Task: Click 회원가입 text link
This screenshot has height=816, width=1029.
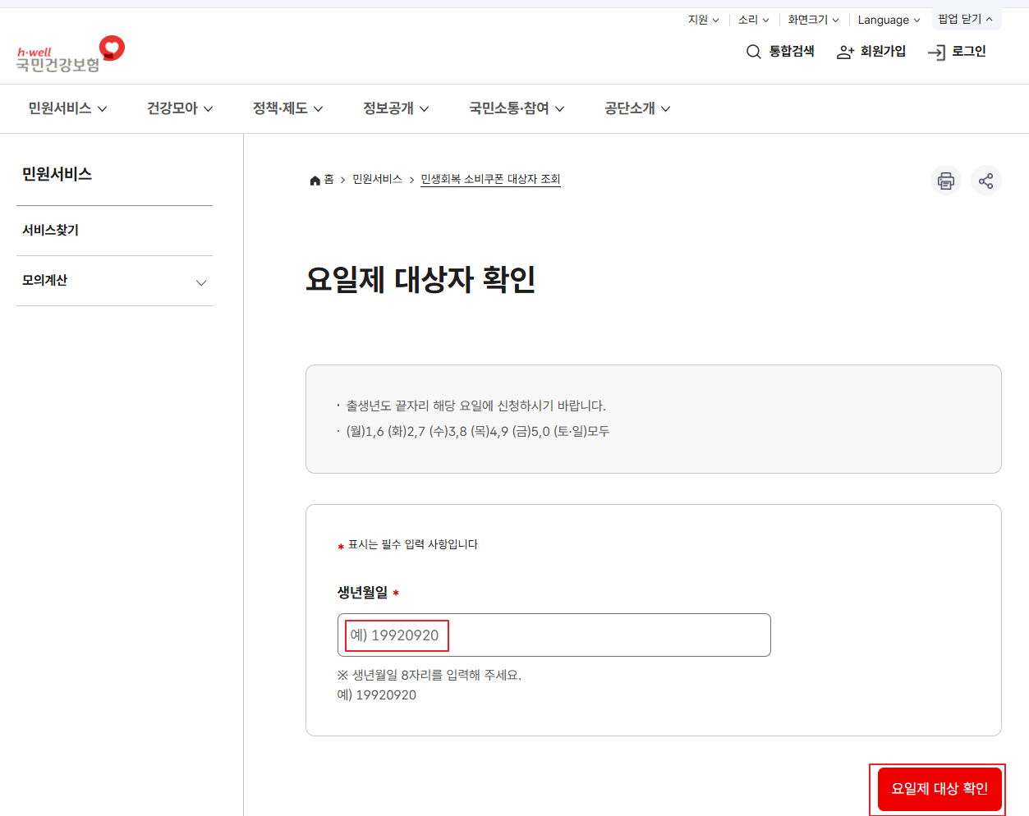Action: pyautogui.click(x=883, y=52)
